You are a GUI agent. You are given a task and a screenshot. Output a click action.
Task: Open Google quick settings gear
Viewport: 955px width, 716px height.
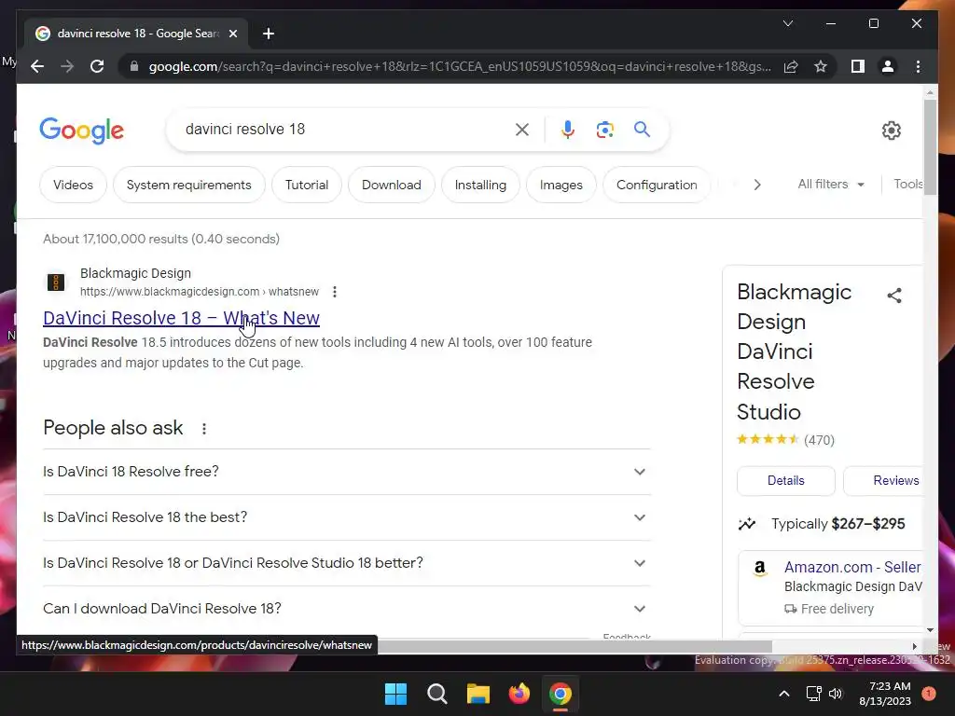tap(891, 131)
